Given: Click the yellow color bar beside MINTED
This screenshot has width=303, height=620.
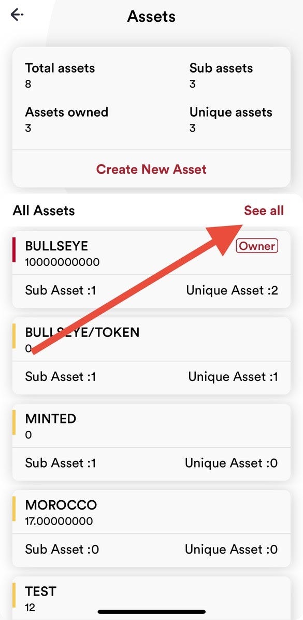Looking at the screenshot, I should [14, 422].
